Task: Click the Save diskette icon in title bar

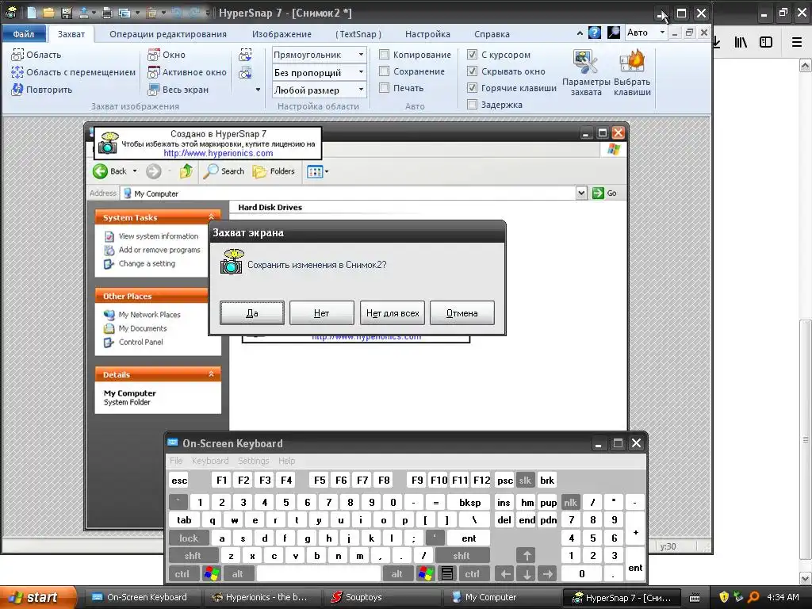Action: [67, 13]
